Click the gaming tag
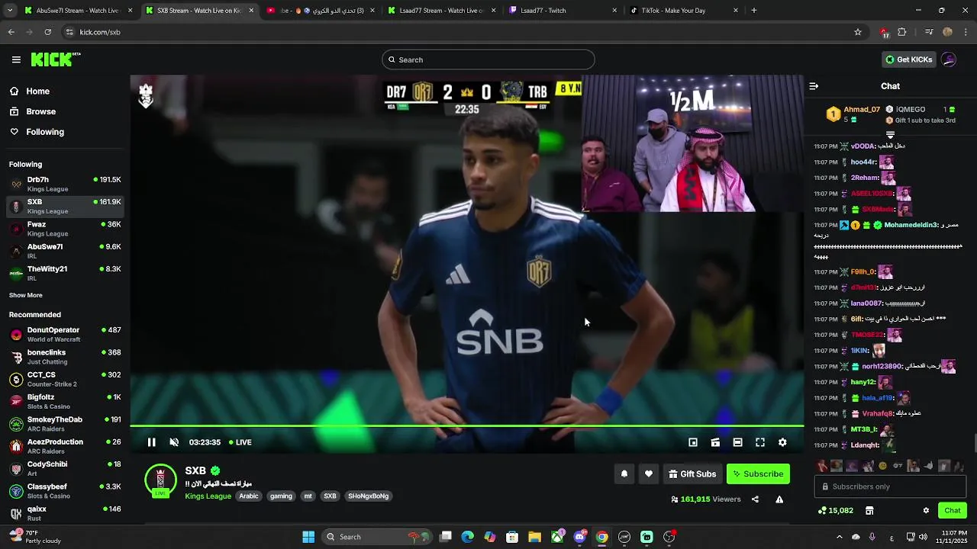Screen dimensions: 977x549 pos(281,496)
